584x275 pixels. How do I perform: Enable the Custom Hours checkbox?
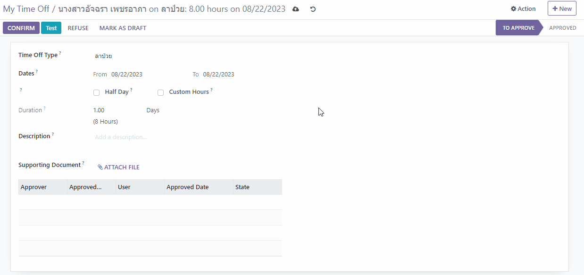(x=160, y=92)
